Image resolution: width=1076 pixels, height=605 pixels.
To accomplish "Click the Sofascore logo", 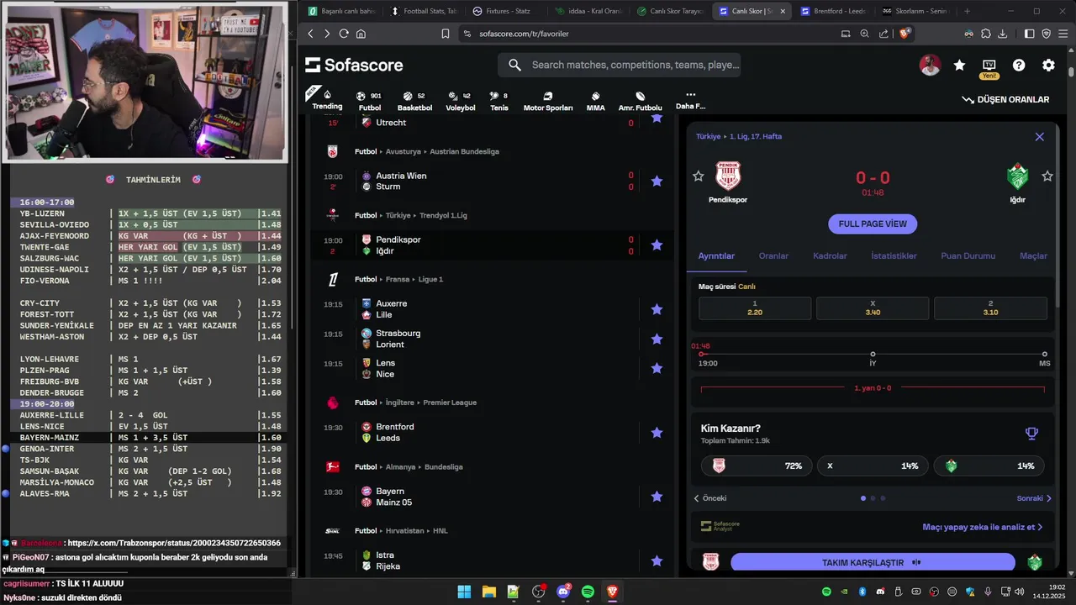I will point(354,65).
